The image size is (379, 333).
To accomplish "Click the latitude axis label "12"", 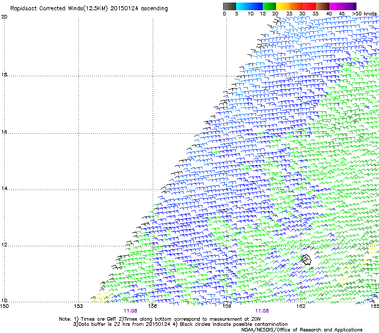I will point(4,245).
